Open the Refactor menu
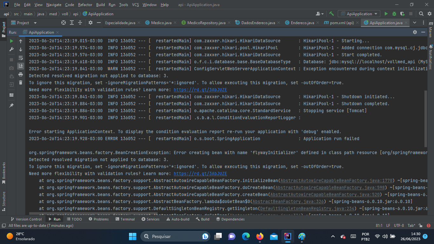The image size is (434, 244). pos(85,5)
